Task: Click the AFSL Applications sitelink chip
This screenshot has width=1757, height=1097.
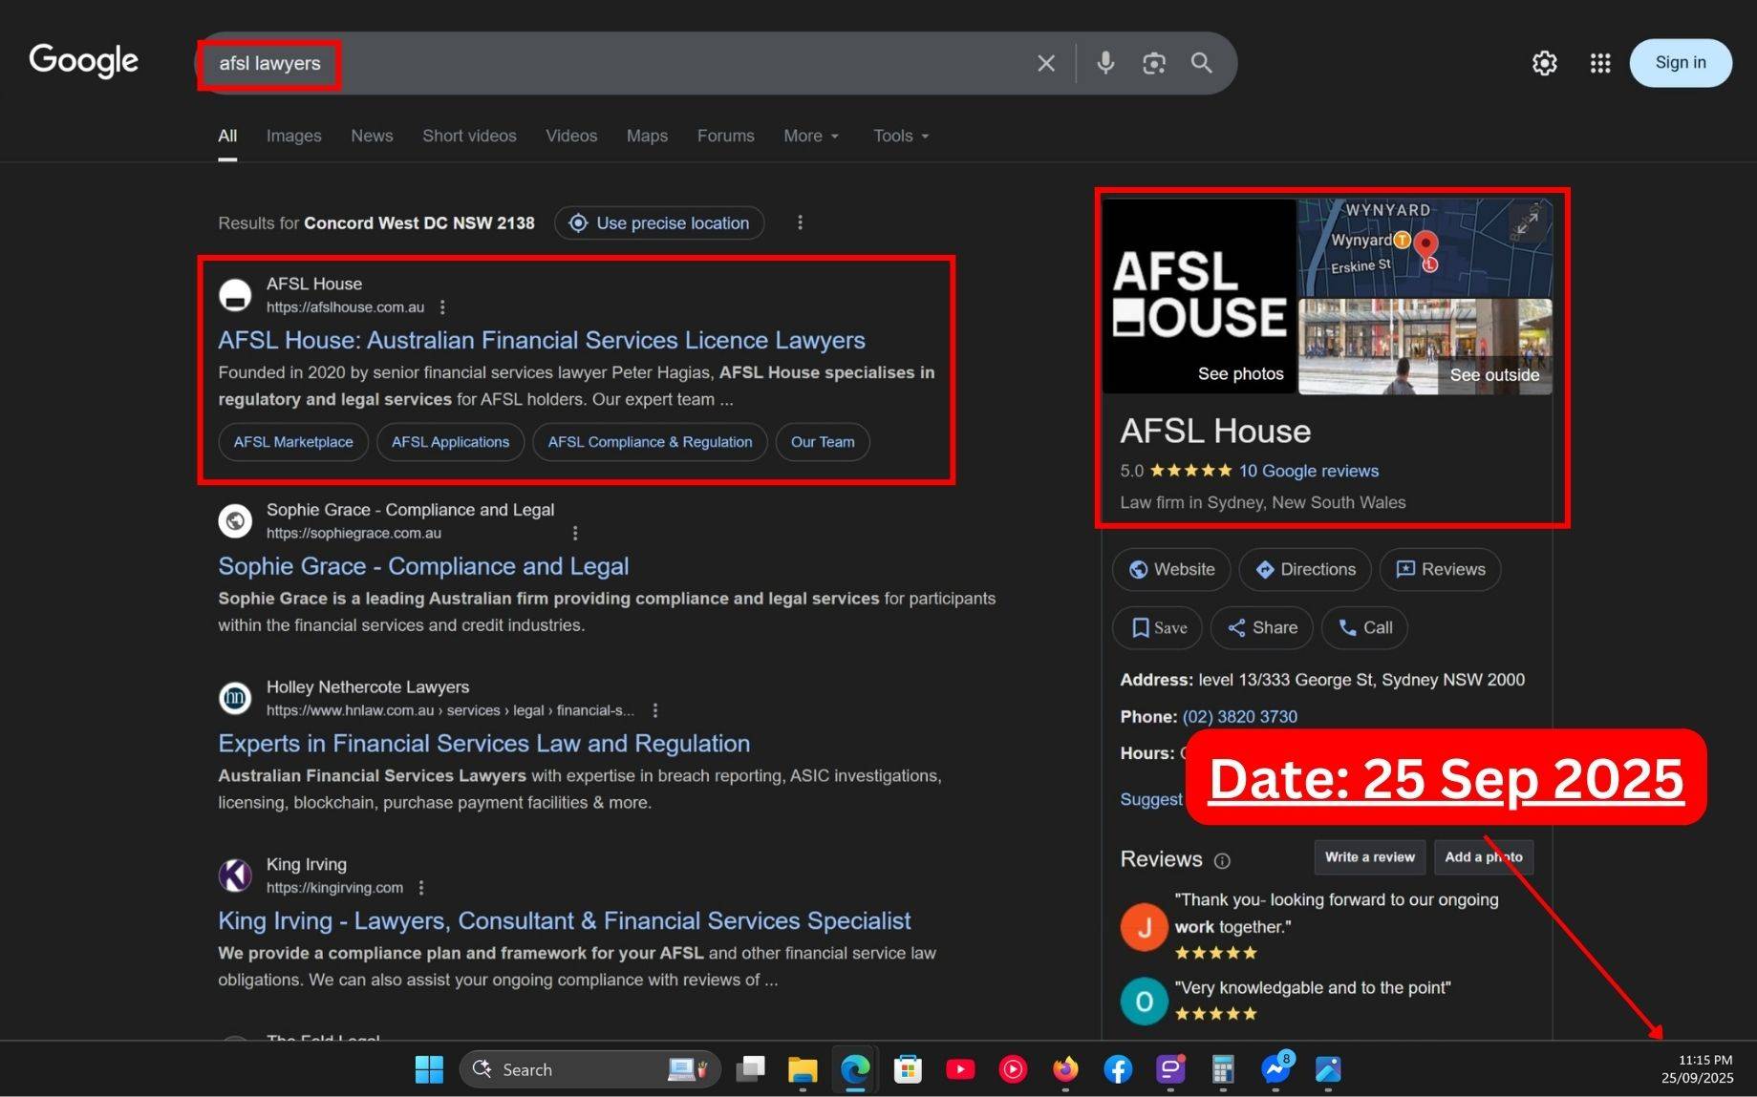Action: (450, 442)
